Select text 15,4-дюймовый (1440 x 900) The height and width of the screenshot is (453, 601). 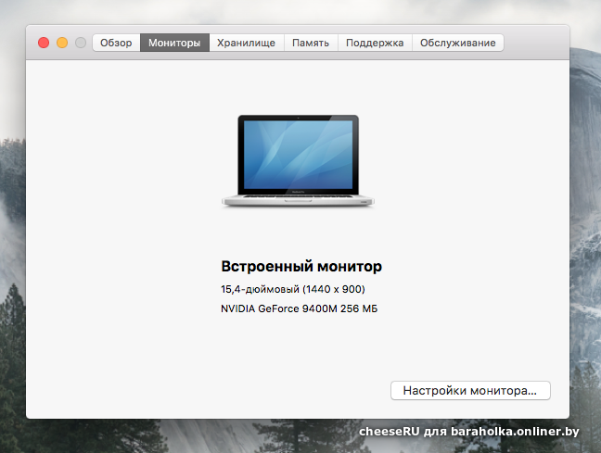[x=293, y=289]
